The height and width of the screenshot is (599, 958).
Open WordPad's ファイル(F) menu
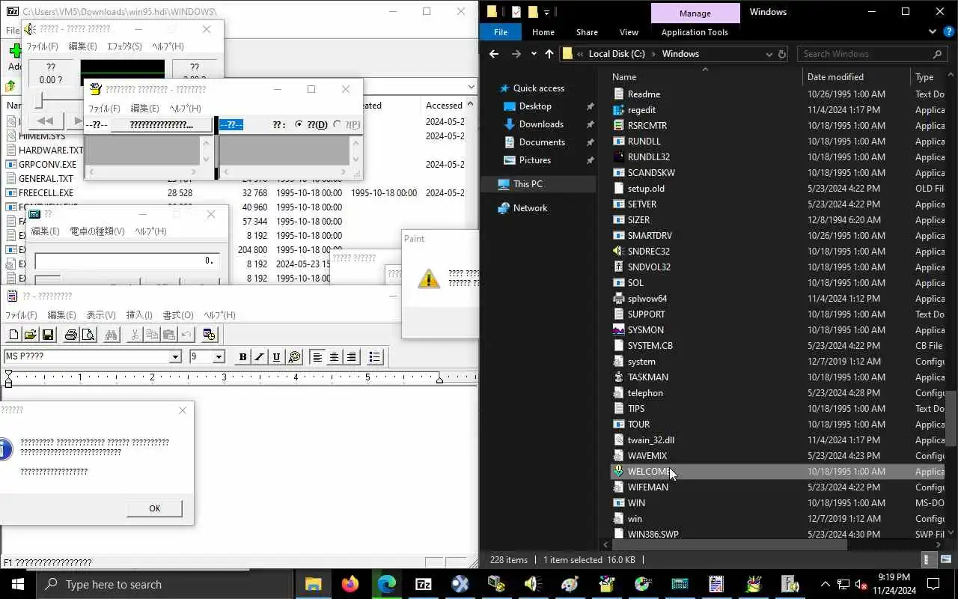22,315
